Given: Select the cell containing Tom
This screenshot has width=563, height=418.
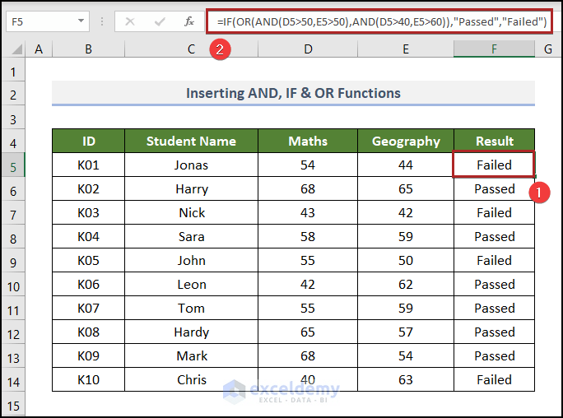Looking at the screenshot, I should pyautogui.click(x=191, y=309).
